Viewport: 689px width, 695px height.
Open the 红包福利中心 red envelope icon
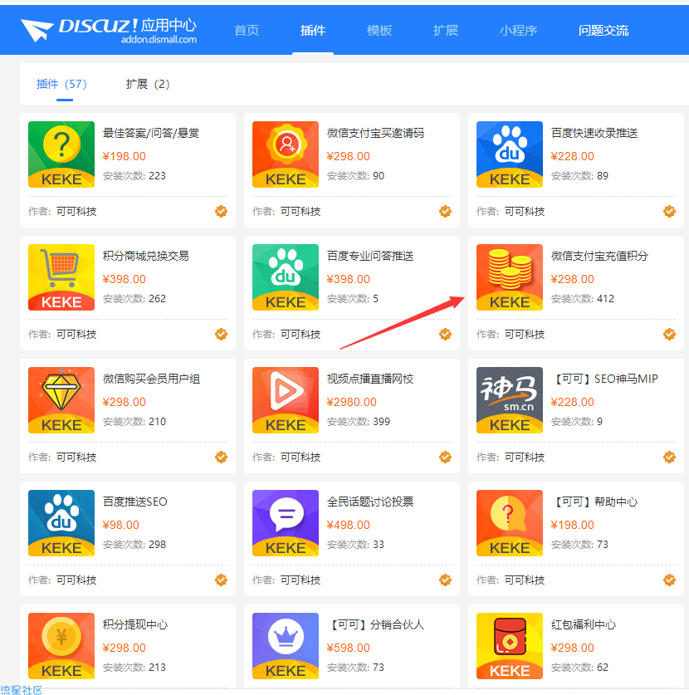click(x=510, y=646)
